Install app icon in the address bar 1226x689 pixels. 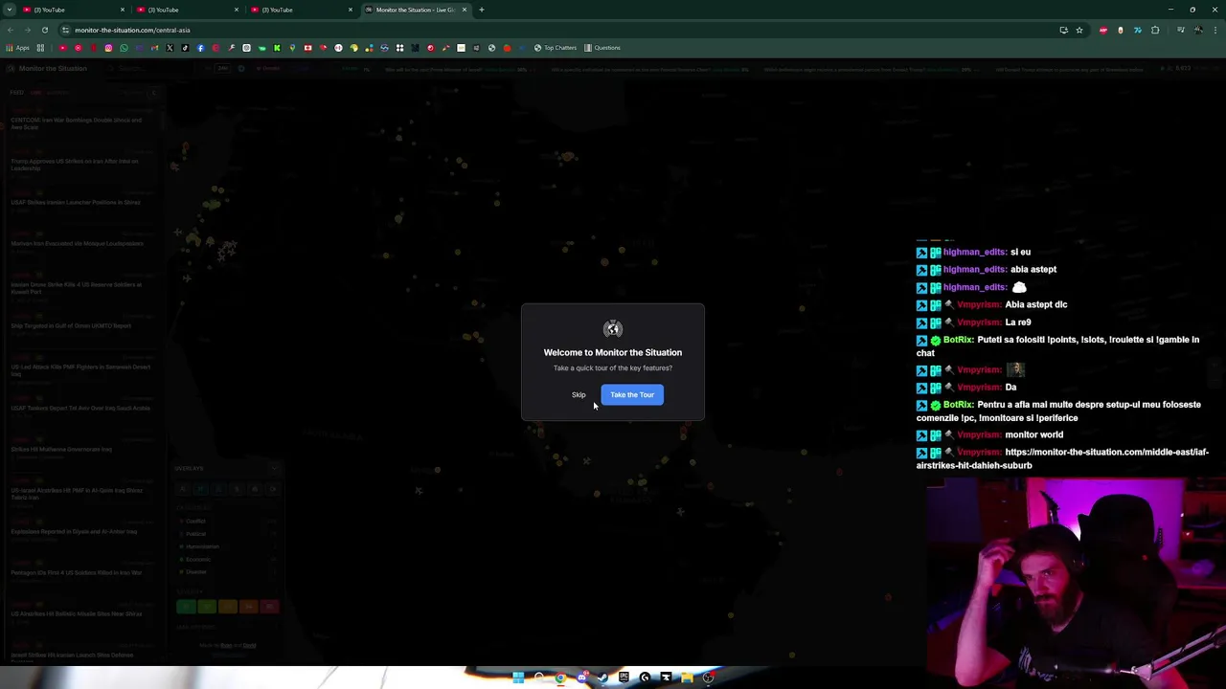[1064, 30]
